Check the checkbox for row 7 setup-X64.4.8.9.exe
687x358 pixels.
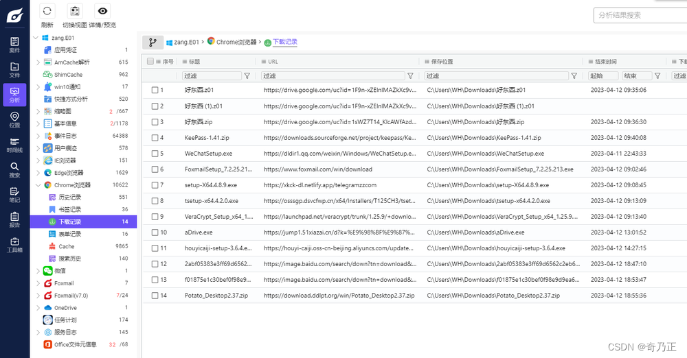(x=155, y=185)
